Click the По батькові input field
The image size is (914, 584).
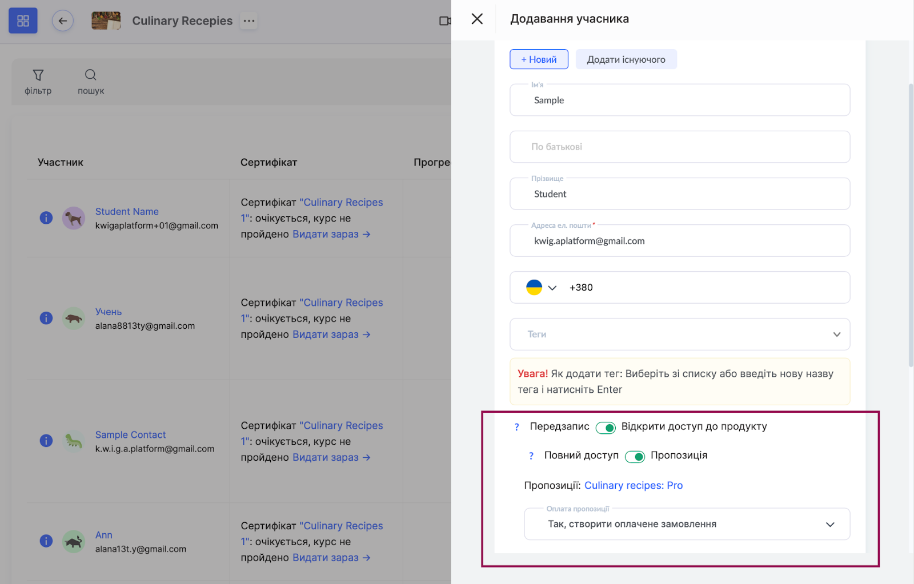679,147
